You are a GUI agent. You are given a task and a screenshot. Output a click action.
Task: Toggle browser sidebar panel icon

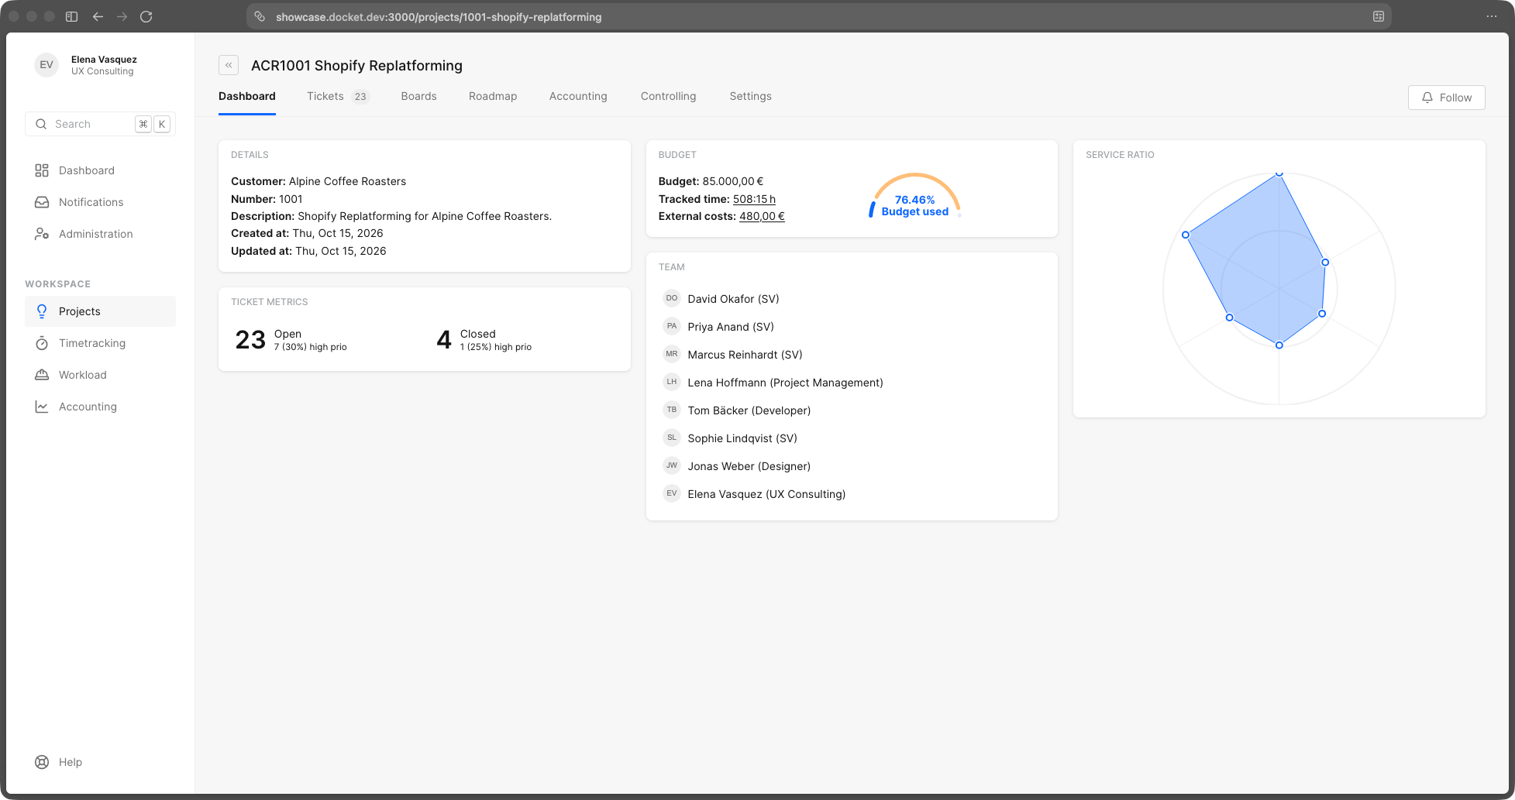pos(71,16)
